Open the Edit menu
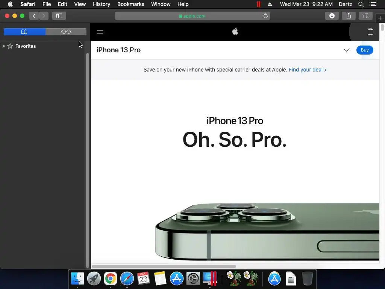The height and width of the screenshot is (289, 385). [62, 4]
